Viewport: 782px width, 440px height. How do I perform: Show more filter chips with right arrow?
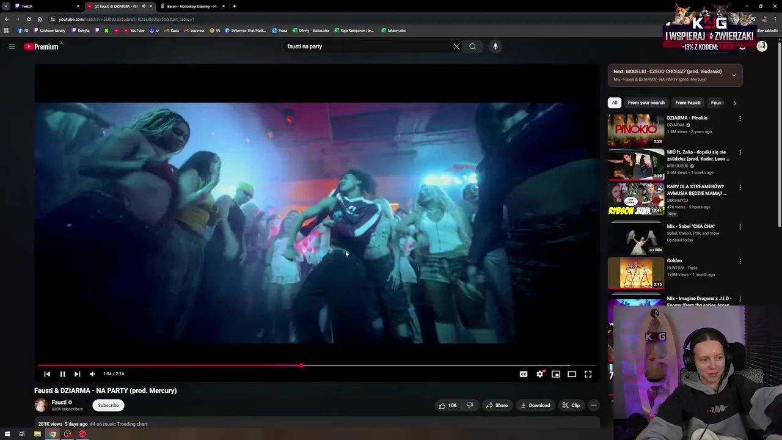coord(734,103)
